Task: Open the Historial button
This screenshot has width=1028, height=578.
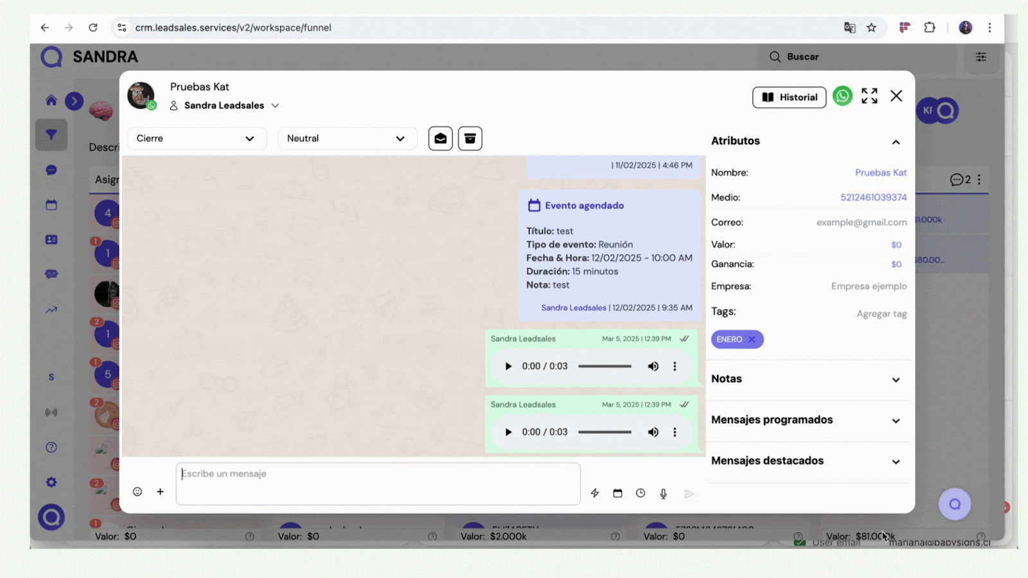Action: pyautogui.click(x=789, y=97)
